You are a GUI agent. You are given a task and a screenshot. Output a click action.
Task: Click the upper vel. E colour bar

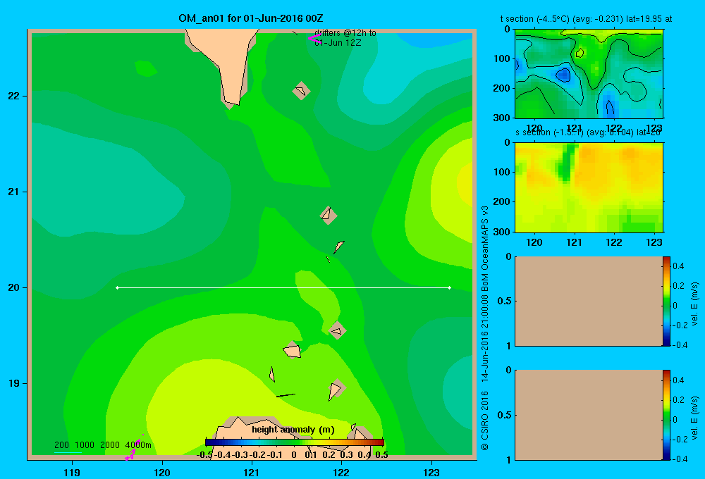(666, 301)
